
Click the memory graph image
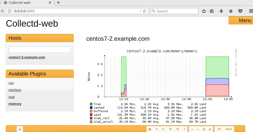pos(162,86)
